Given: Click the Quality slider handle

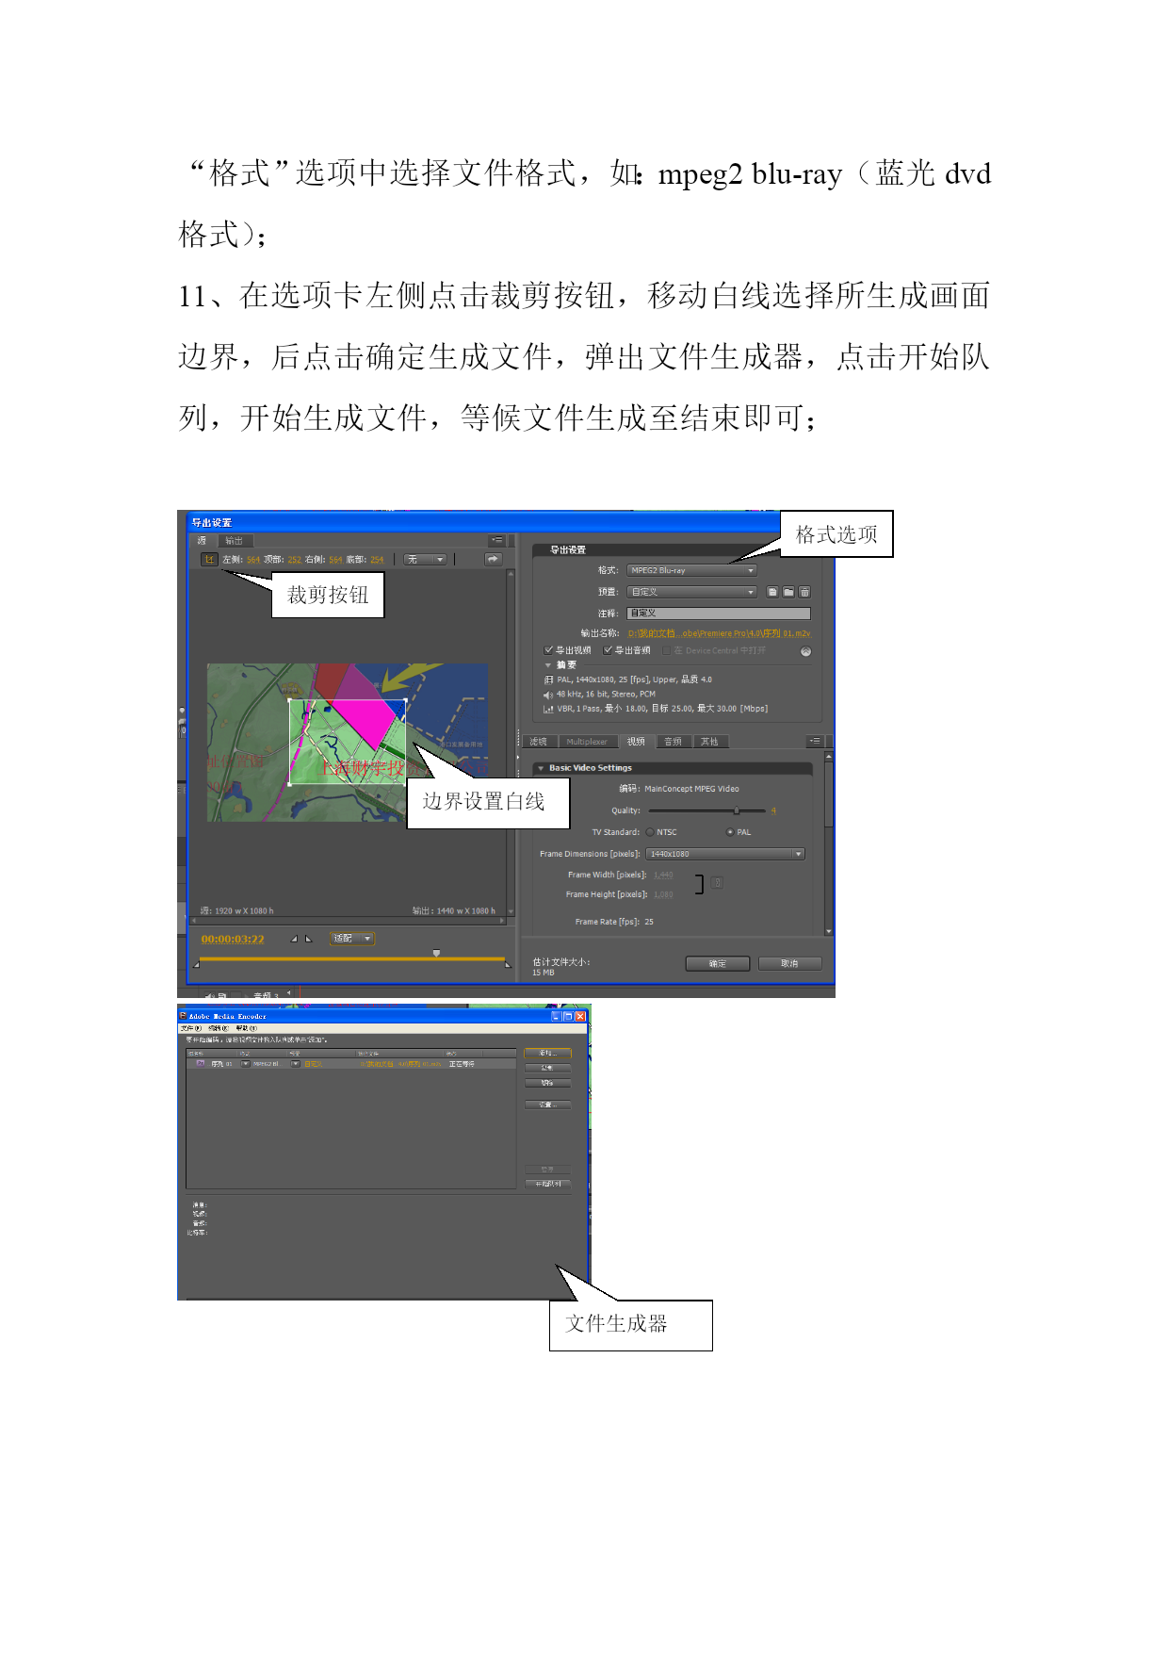Looking at the screenshot, I should pos(737,810).
